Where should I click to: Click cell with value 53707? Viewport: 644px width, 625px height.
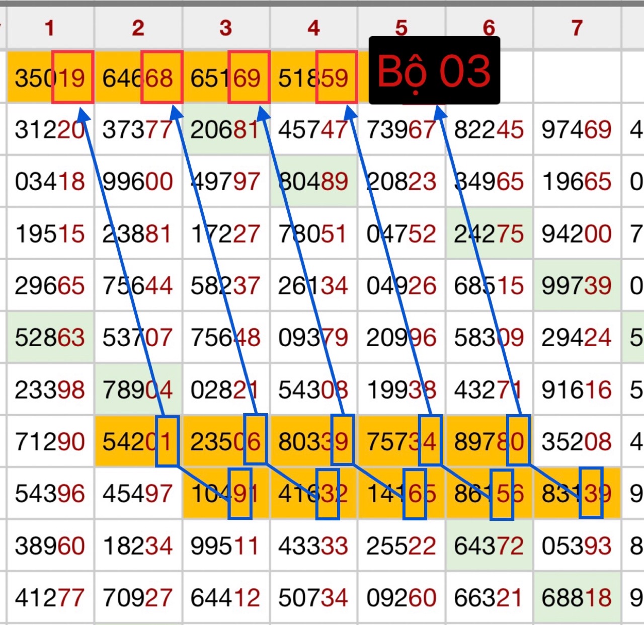(x=138, y=337)
